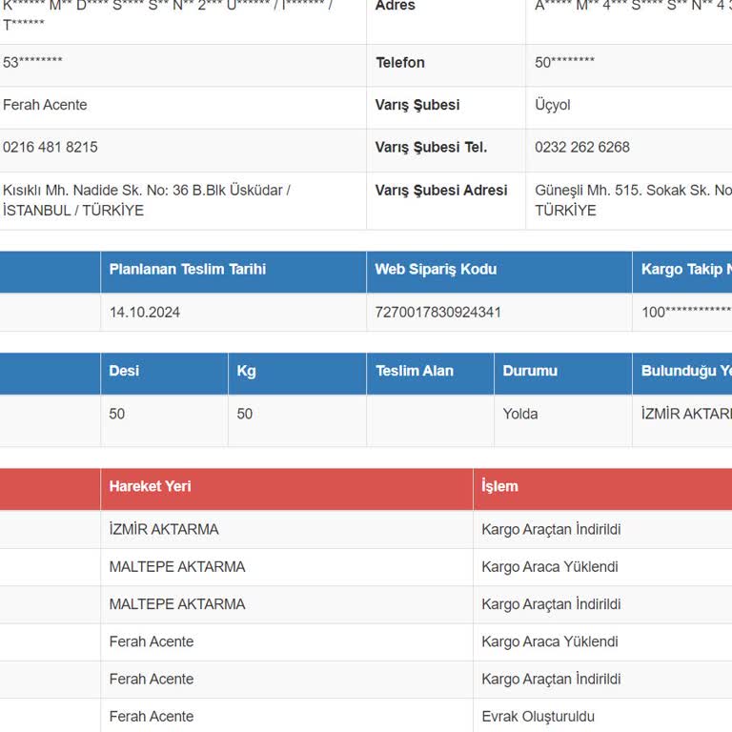
Task: Click phone number 0216 481 8215
Action: [51, 147]
